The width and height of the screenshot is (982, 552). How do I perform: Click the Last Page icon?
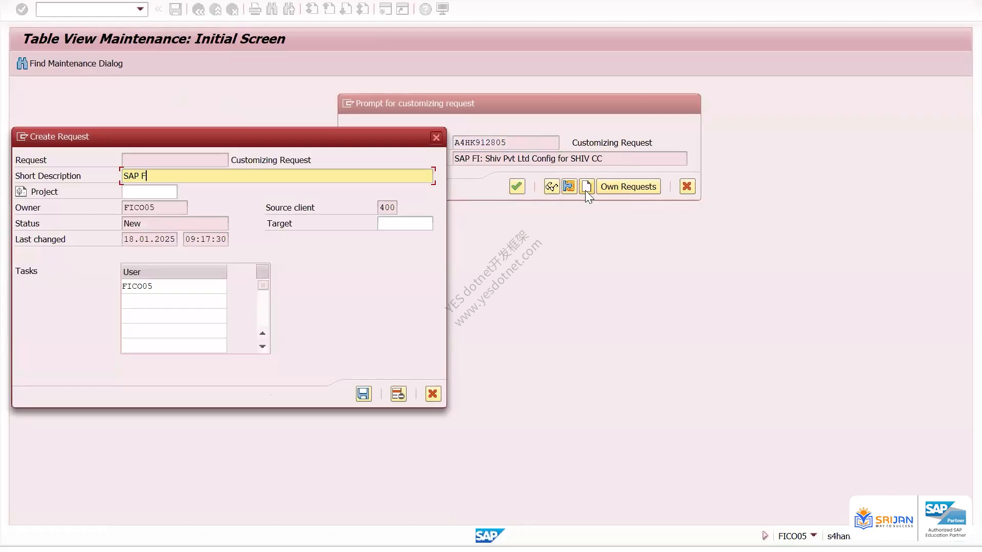(x=363, y=9)
